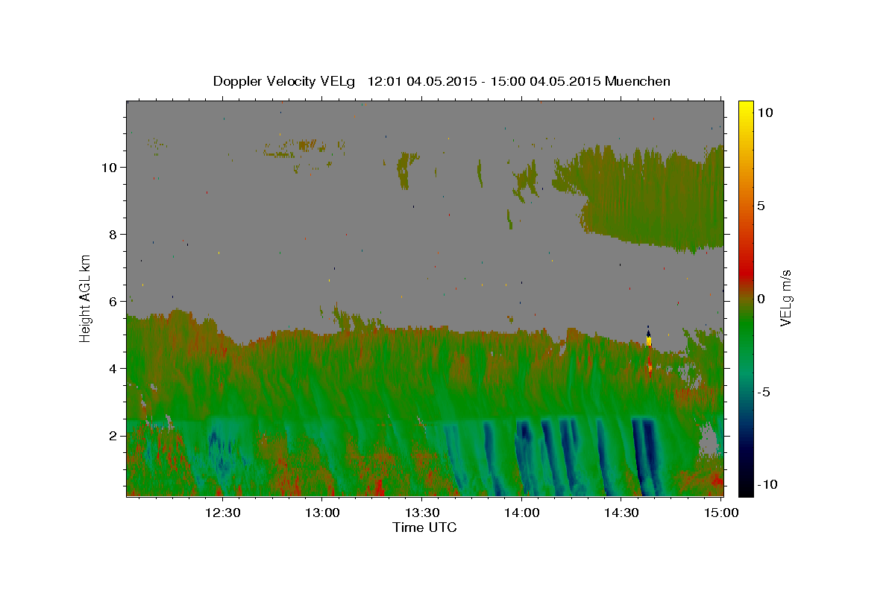Click the colorbar label '-10'

click(767, 485)
